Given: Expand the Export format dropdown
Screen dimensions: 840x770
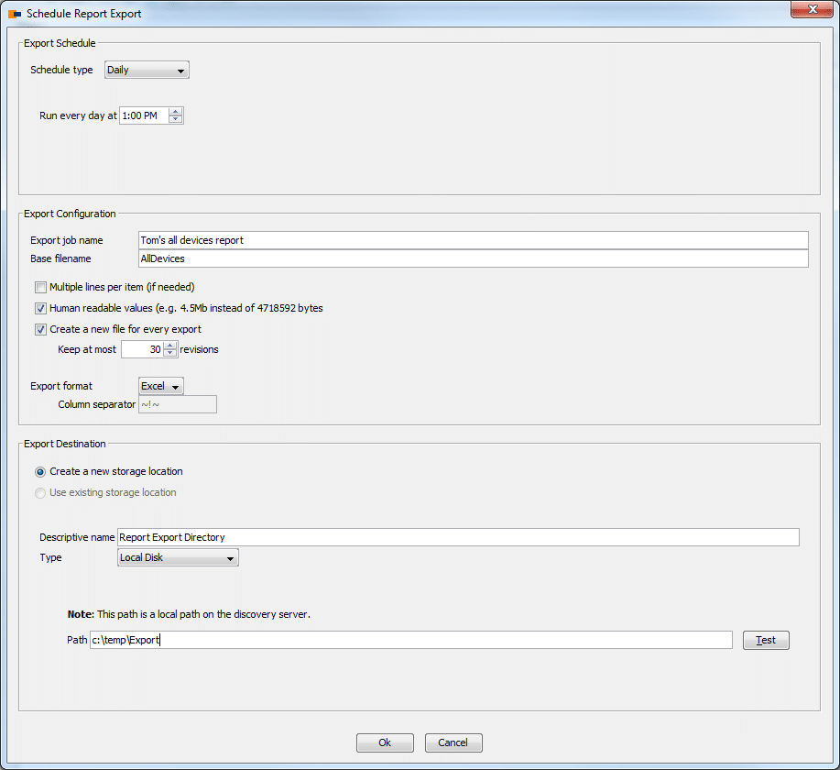Looking at the screenshot, I should point(161,387).
